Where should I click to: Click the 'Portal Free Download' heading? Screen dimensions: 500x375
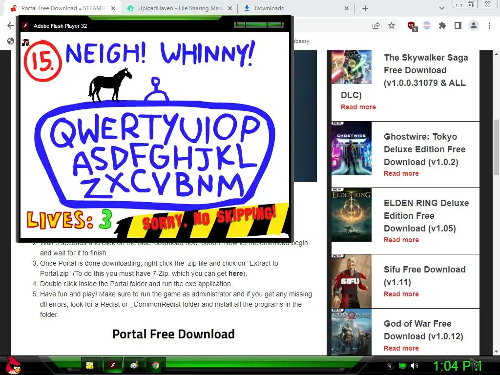173,334
